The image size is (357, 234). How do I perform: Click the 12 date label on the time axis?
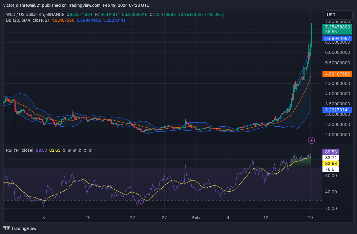coord(266,218)
